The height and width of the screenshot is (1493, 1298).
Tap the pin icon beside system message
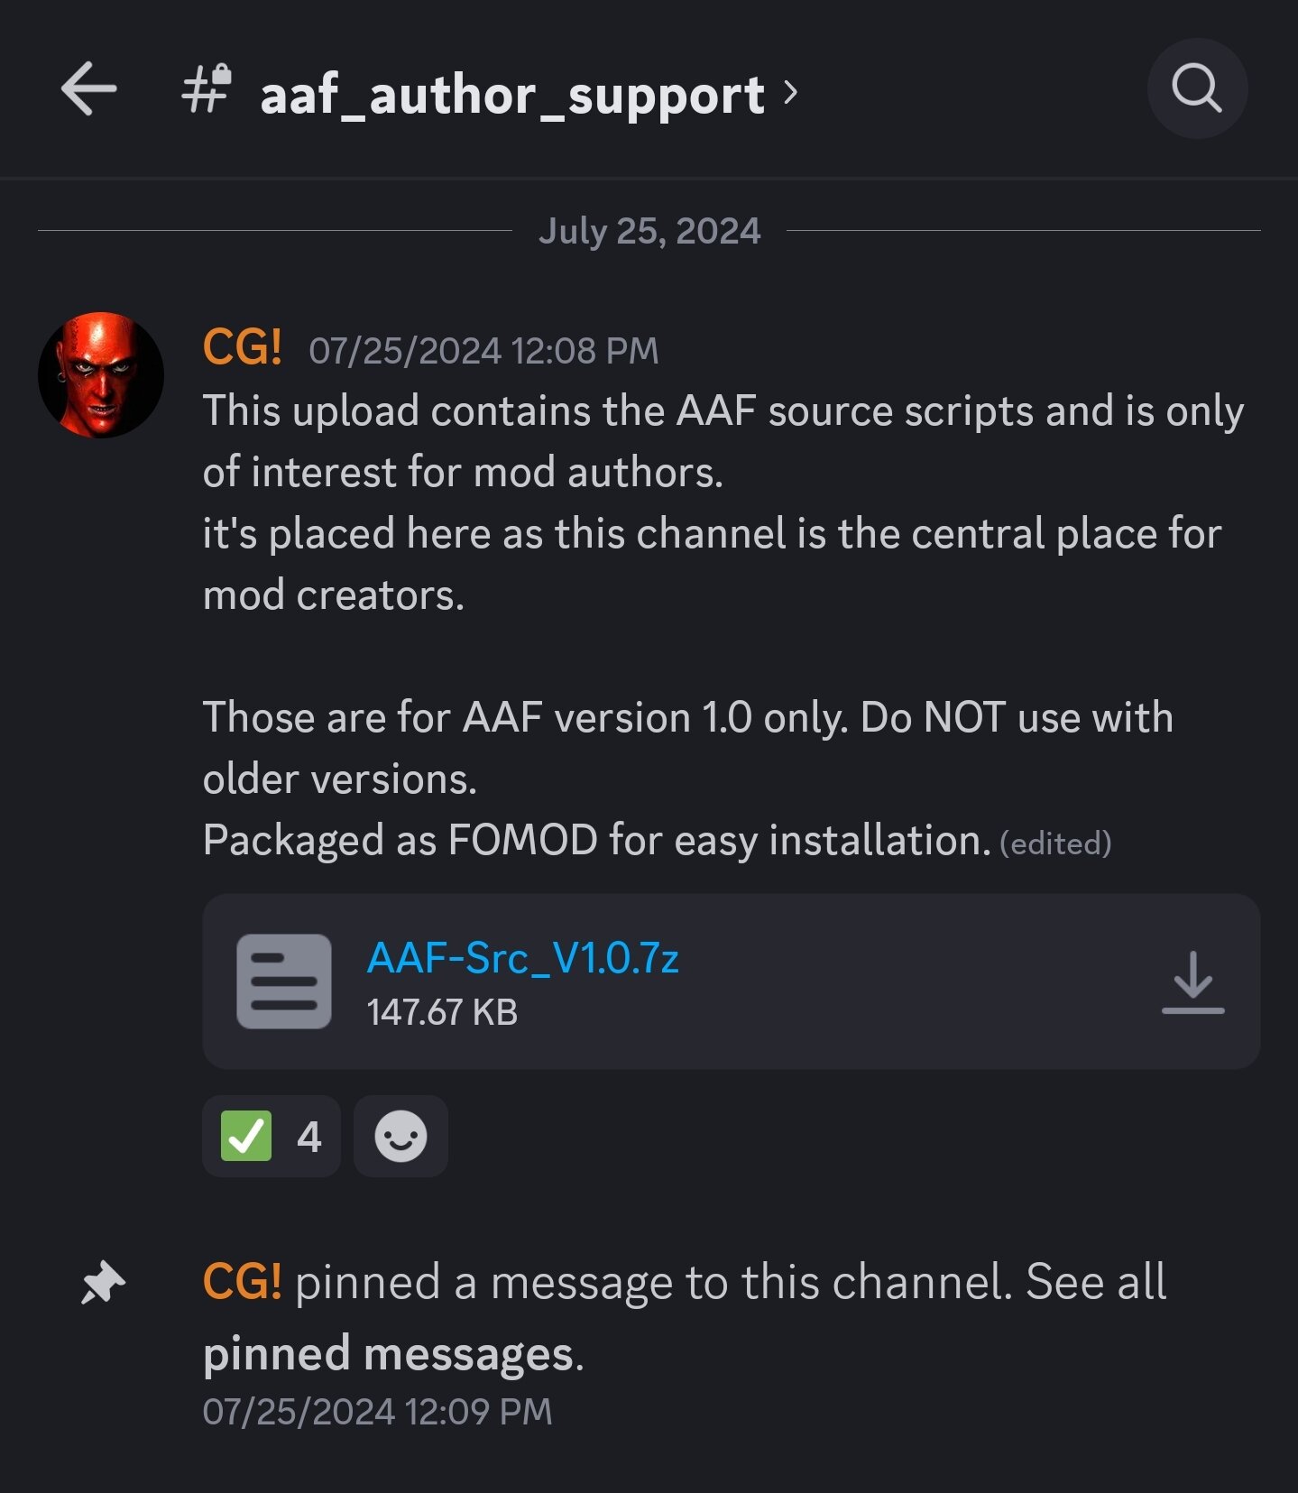(x=103, y=1282)
